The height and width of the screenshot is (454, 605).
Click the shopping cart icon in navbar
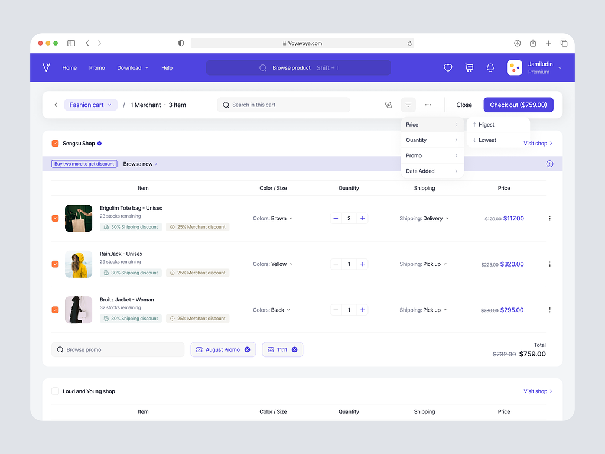click(x=469, y=68)
